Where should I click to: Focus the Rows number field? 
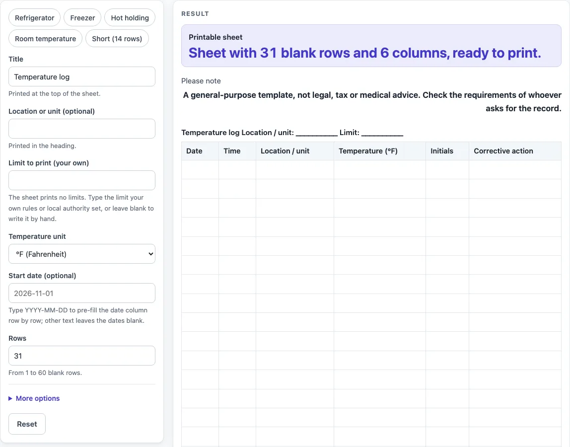[82, 356]
